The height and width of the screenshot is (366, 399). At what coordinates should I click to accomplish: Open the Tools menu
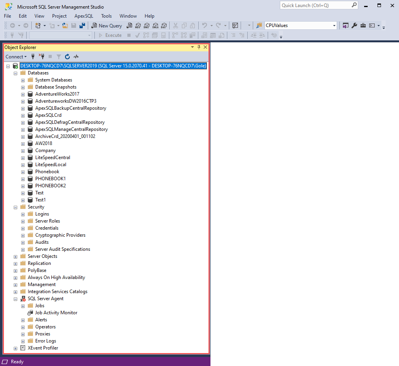pyautogui.click(x=106, y=16)
